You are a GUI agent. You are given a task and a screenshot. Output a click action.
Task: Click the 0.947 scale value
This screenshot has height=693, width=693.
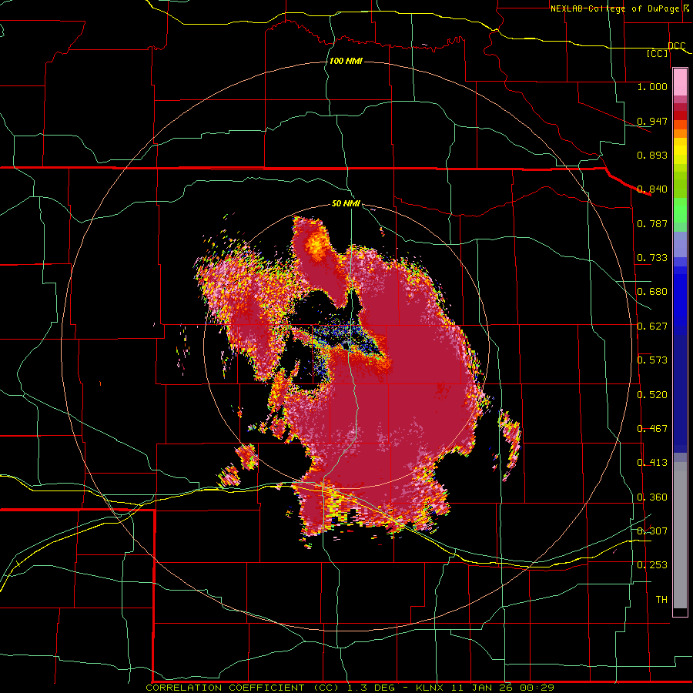pos(652,121)
